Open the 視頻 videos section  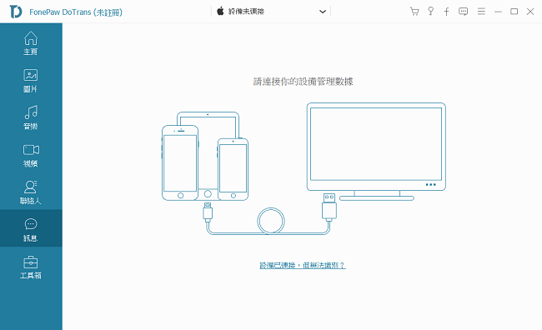[31, 155]
